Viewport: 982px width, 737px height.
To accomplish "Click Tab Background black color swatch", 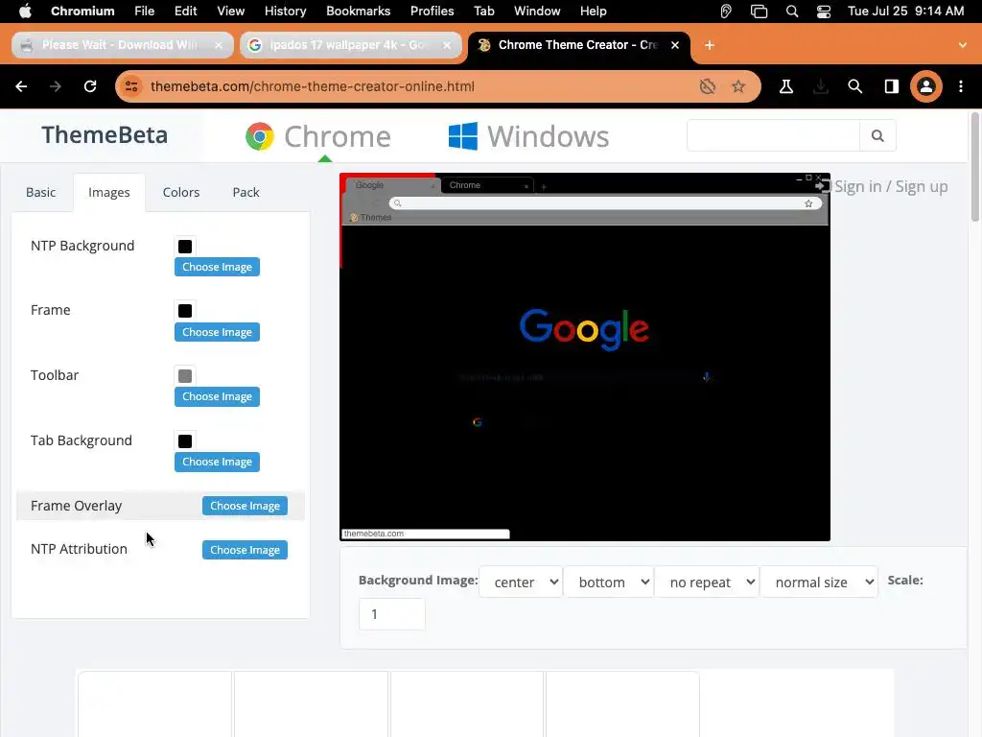I will 185,441.
